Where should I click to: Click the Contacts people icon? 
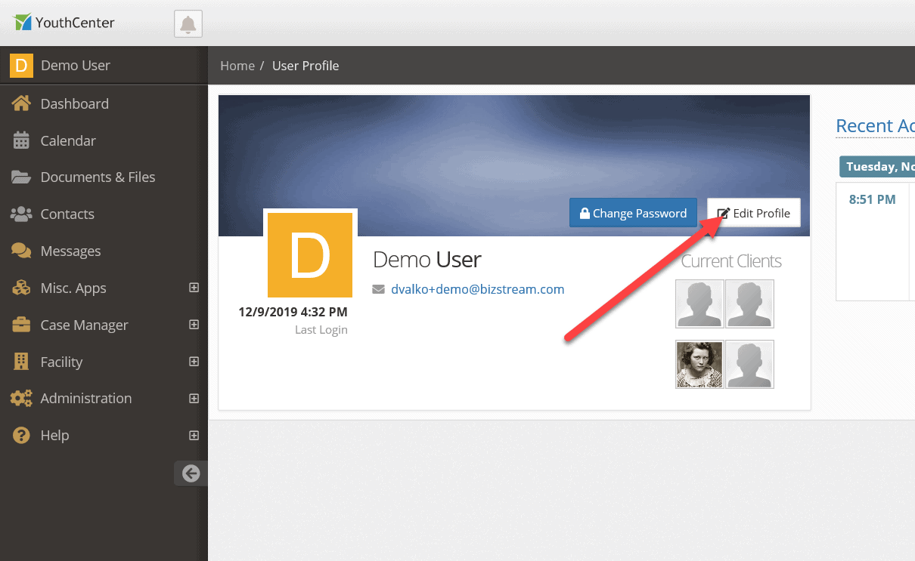click(x=20, y=214)
